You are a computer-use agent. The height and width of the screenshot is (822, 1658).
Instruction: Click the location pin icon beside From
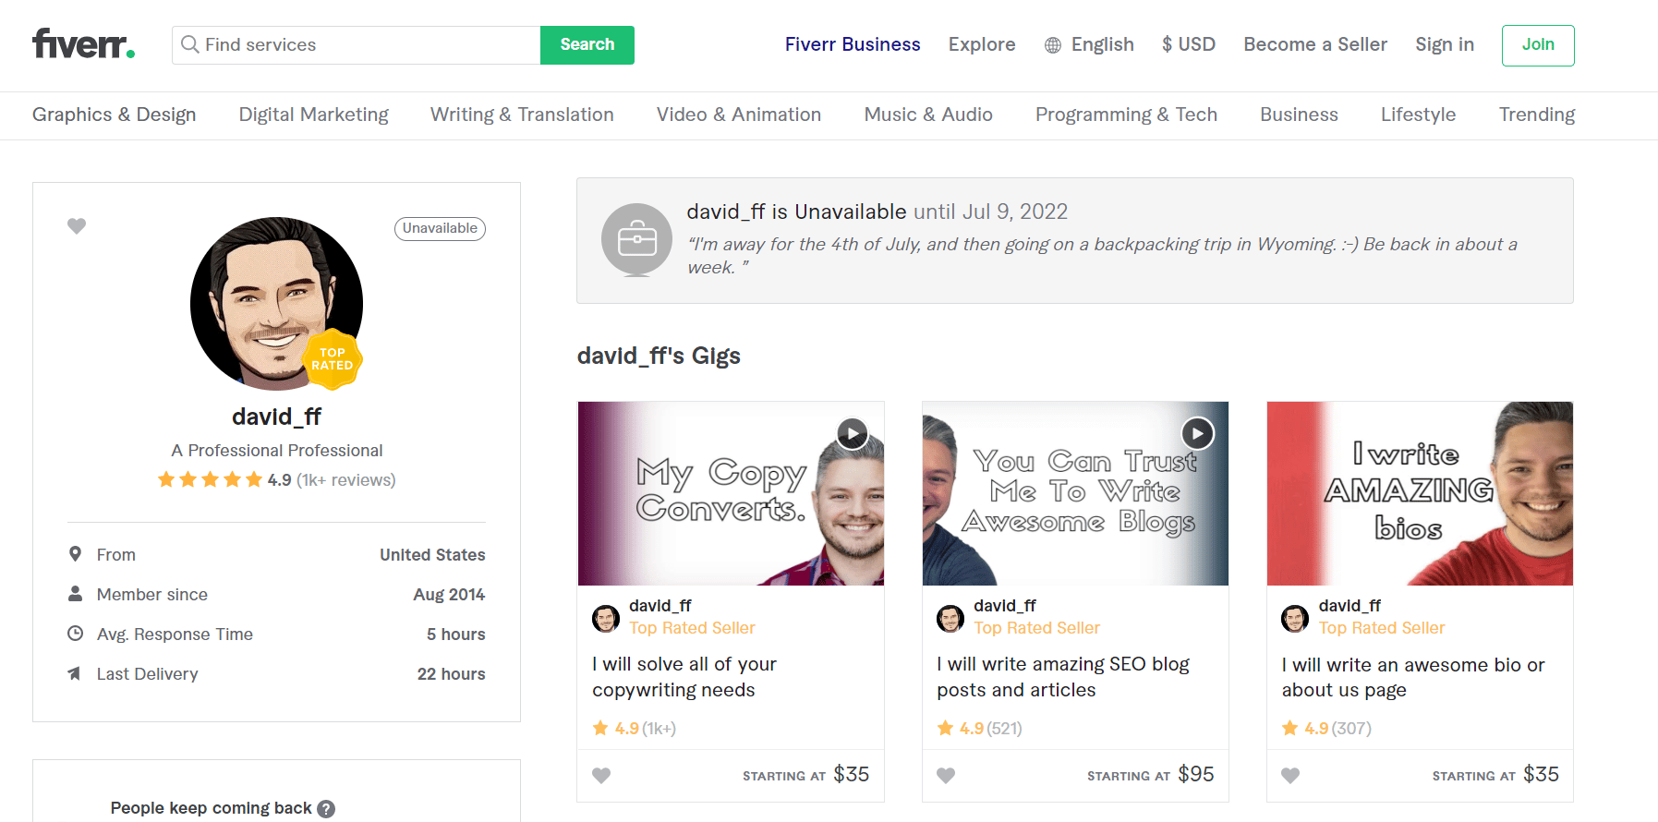(x=76, y=554)
